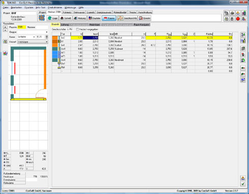Click the small icon left of Heizart
249x194 pixels.
point(5,42)
